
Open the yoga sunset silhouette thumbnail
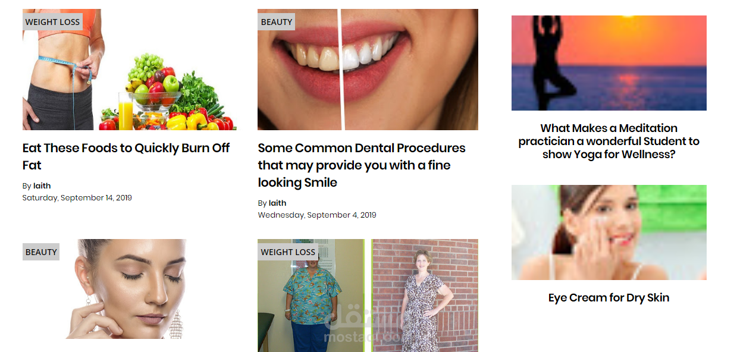[609, 63]
